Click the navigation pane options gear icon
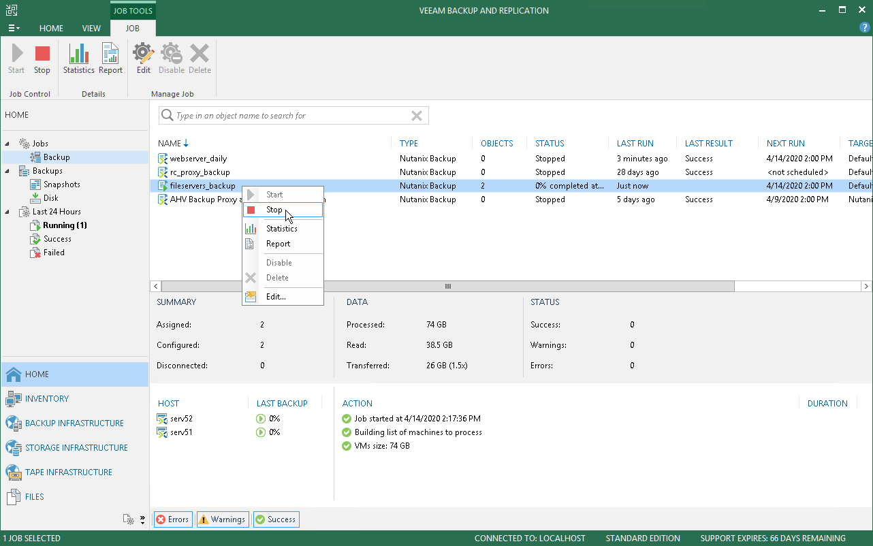This screenshot has height=546, width=873. (128, 519)
